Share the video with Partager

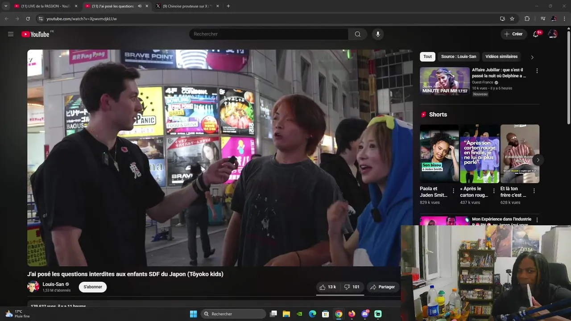click(383, 287)
